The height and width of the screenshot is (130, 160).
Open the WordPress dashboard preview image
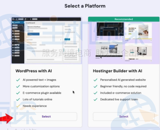pyautogui.click(x=46, y=40)
